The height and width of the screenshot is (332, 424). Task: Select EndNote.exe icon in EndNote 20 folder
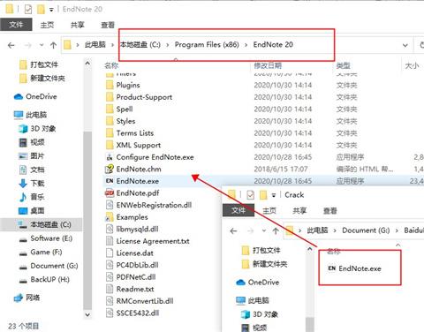[110, 181]
